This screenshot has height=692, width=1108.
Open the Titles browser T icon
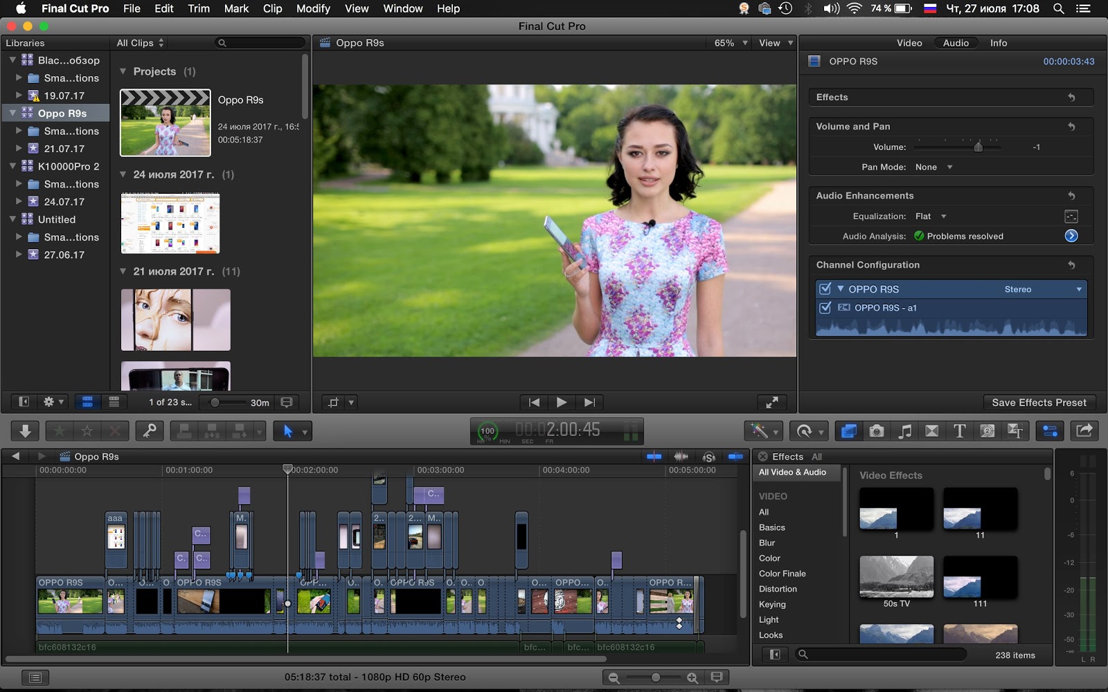pyautogui.click(x=960, y=431)
